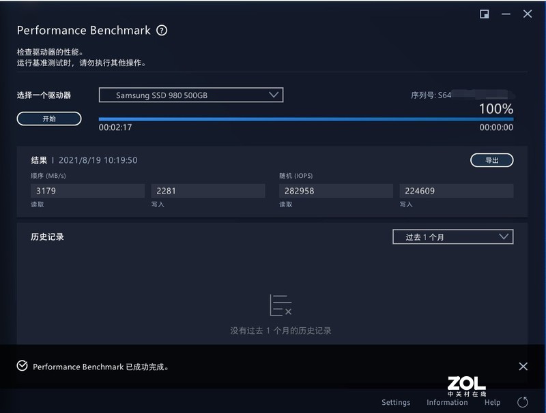
Task: Open Help at the bottom
Action: click(492, 402)
